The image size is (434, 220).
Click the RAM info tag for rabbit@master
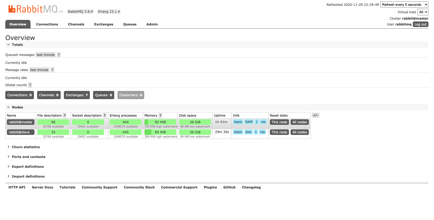pos(249,122)
